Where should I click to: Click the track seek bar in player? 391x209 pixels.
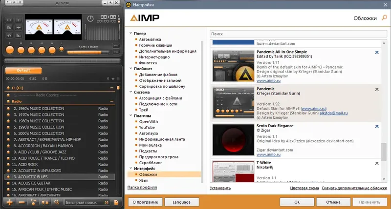point(63,60)
